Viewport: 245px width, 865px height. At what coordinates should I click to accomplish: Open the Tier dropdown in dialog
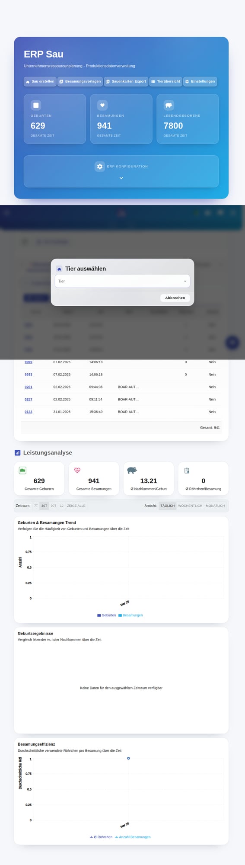coord(122,281)
